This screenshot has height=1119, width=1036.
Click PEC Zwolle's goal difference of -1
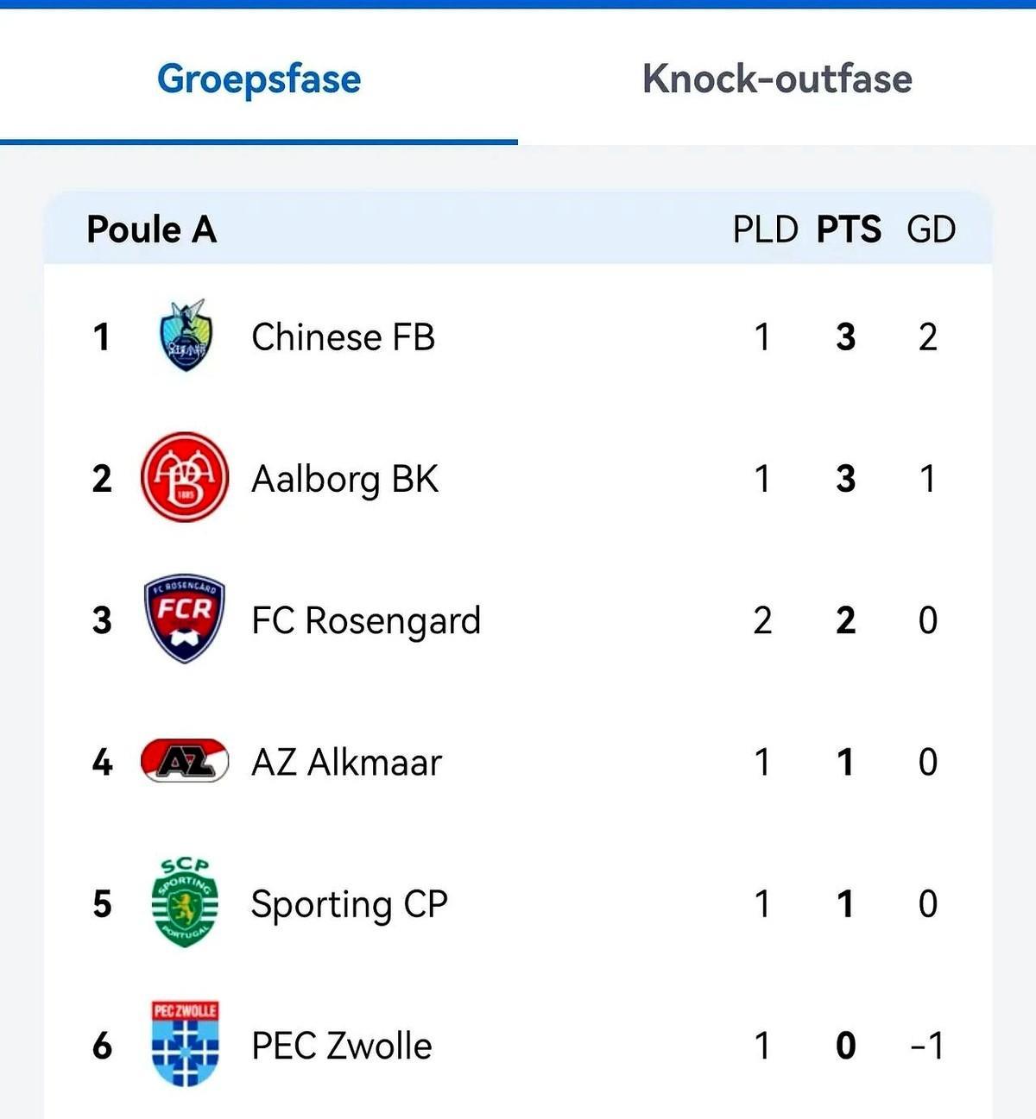927,1046
